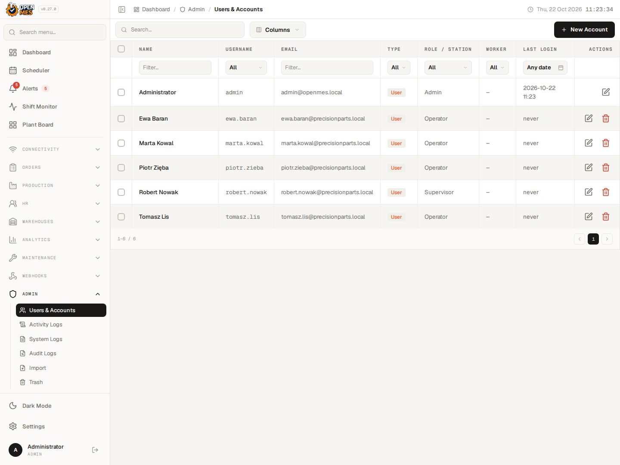The image size is (620, 465).
Task: Go to previous page arrow
Action: [580, 239]
